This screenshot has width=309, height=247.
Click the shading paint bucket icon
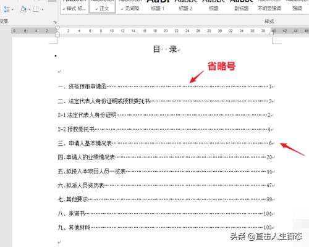pos(23,9)
